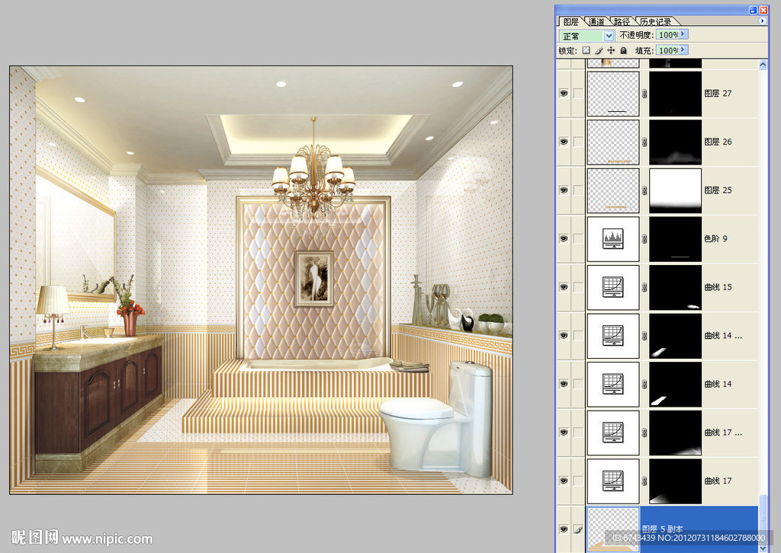This screenshot has height=553, width=781.
Task: Hide the 图层 27 layer
Action: click(x=564, y=93)
